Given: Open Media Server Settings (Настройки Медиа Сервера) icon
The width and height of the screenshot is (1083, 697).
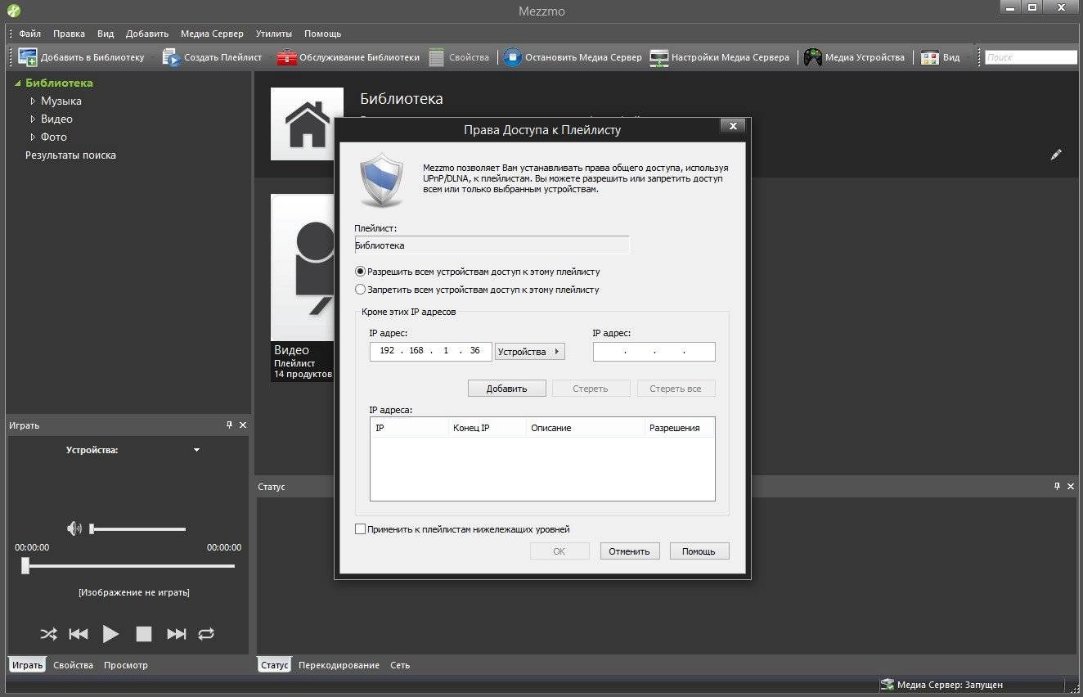Looking at the screenshot, I should [659, 57].
